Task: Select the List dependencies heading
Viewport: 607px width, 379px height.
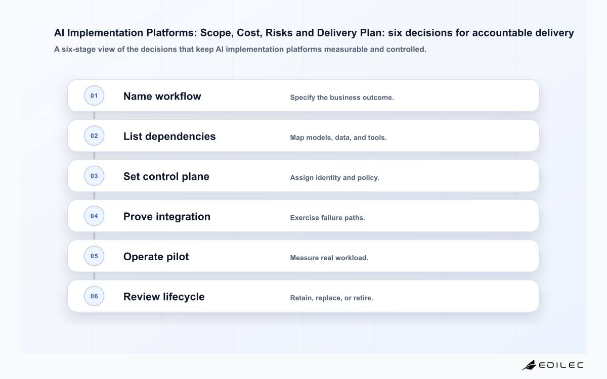Action: 169,136
